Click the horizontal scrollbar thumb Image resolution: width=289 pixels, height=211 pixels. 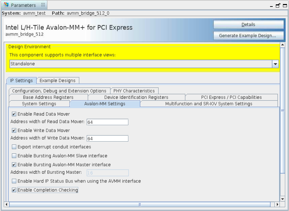(x=140, y=204)
